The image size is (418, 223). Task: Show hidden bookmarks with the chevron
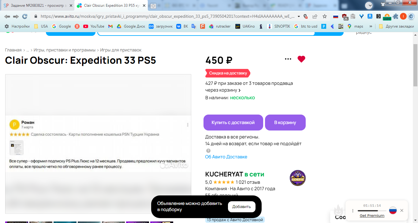pyautogui.click(x=371, y=26)
